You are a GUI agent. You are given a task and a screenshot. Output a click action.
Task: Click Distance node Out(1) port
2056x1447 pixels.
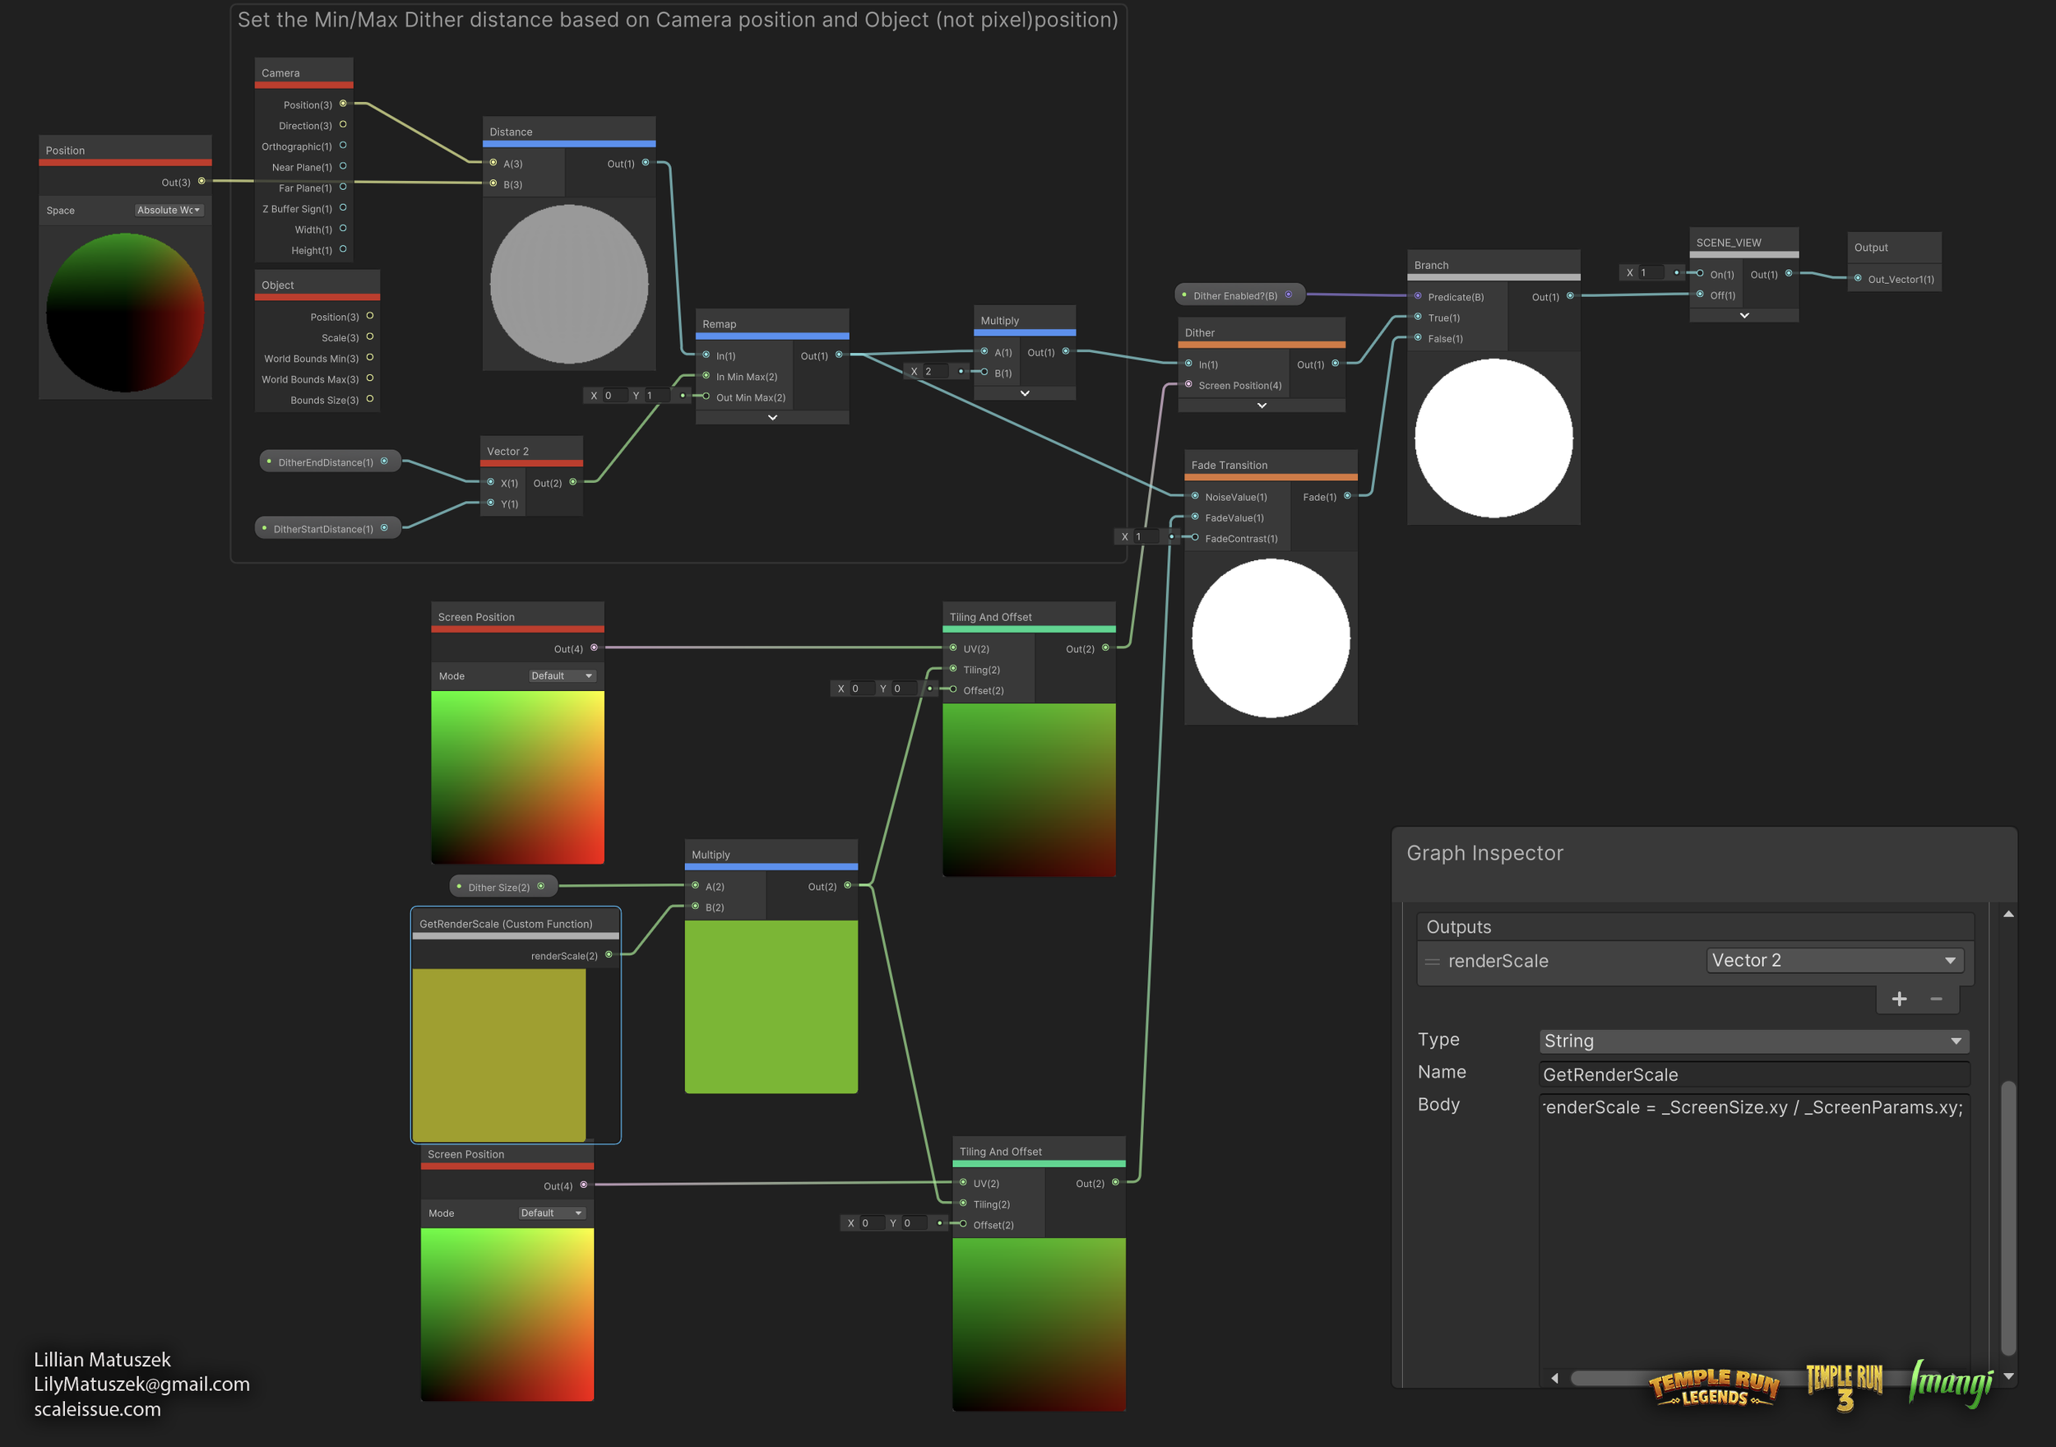(646, 163)
